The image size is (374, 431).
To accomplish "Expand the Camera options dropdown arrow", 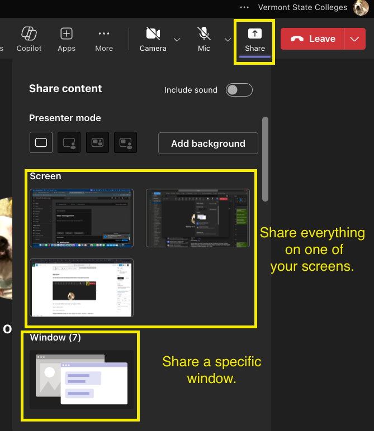I will pos(177,40).
